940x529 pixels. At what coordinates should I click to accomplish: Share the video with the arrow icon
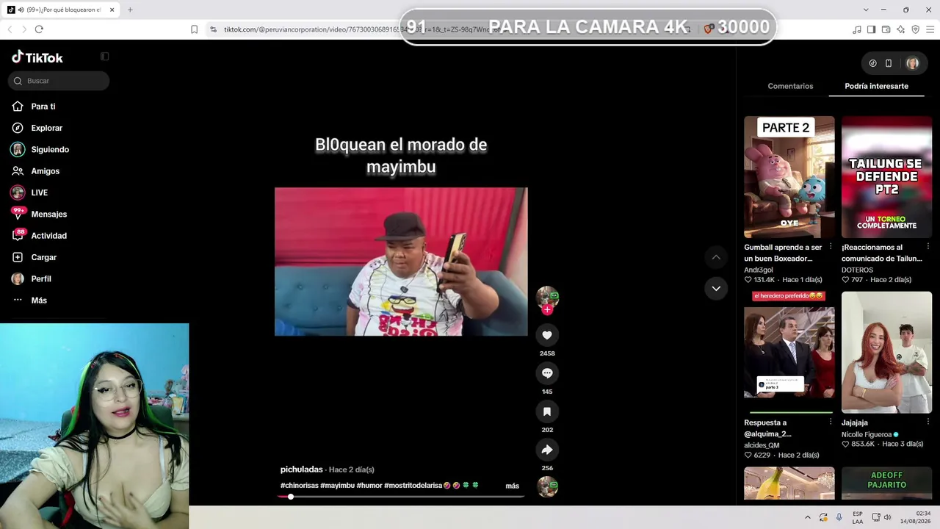(547, 450)
